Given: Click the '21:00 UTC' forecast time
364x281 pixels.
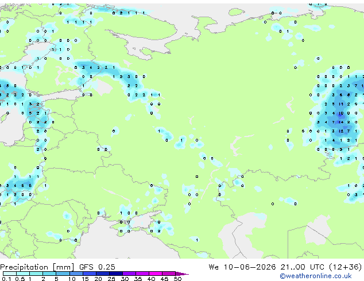Looking at the screenshot, I should pyautogui.click(x=302, y=267).
